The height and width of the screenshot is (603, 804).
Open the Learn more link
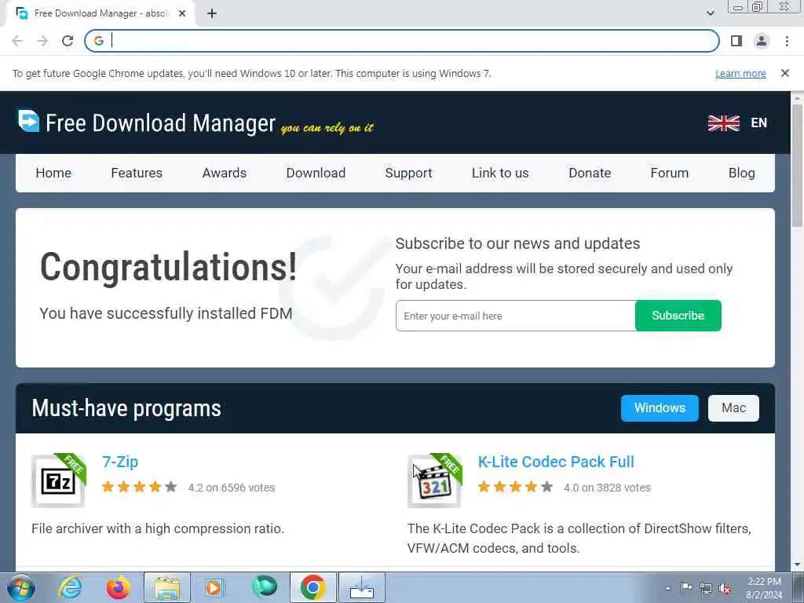(740, 73)
